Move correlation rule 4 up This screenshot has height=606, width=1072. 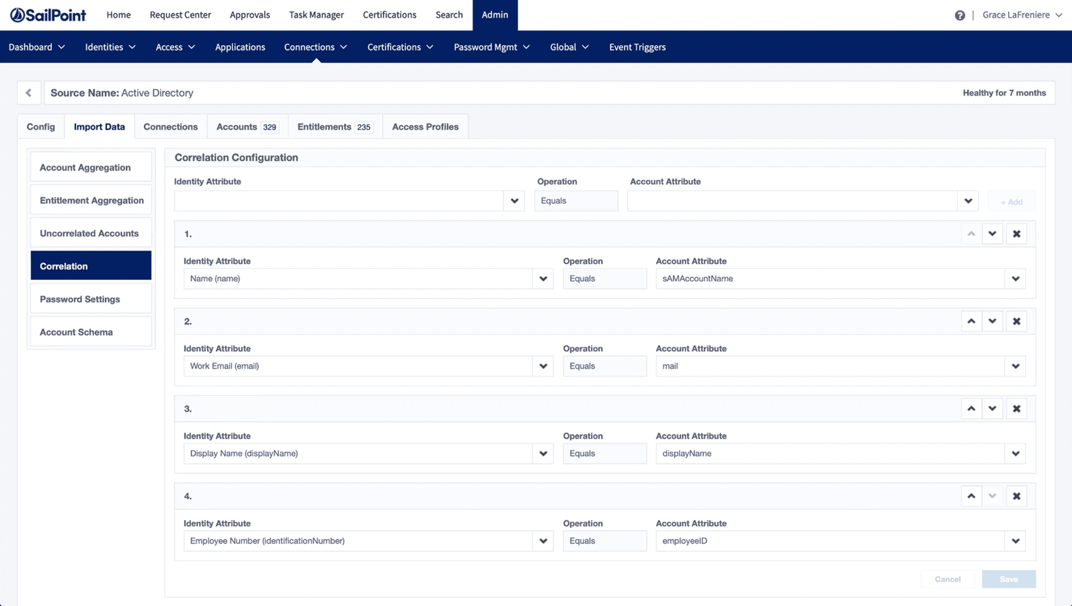[x=971, y=496]
